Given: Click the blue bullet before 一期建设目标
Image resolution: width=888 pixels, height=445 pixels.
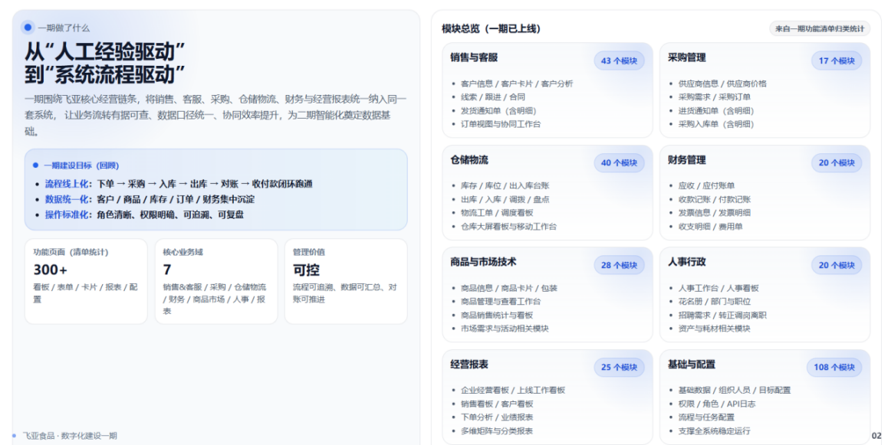Looking at the screenshot, I should (35, 165).
